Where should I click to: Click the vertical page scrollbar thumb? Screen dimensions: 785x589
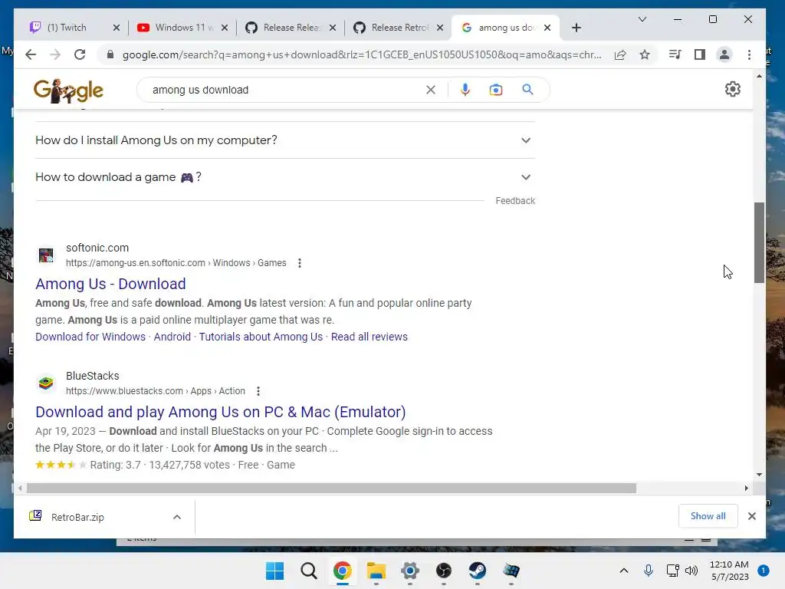(759, 242)
